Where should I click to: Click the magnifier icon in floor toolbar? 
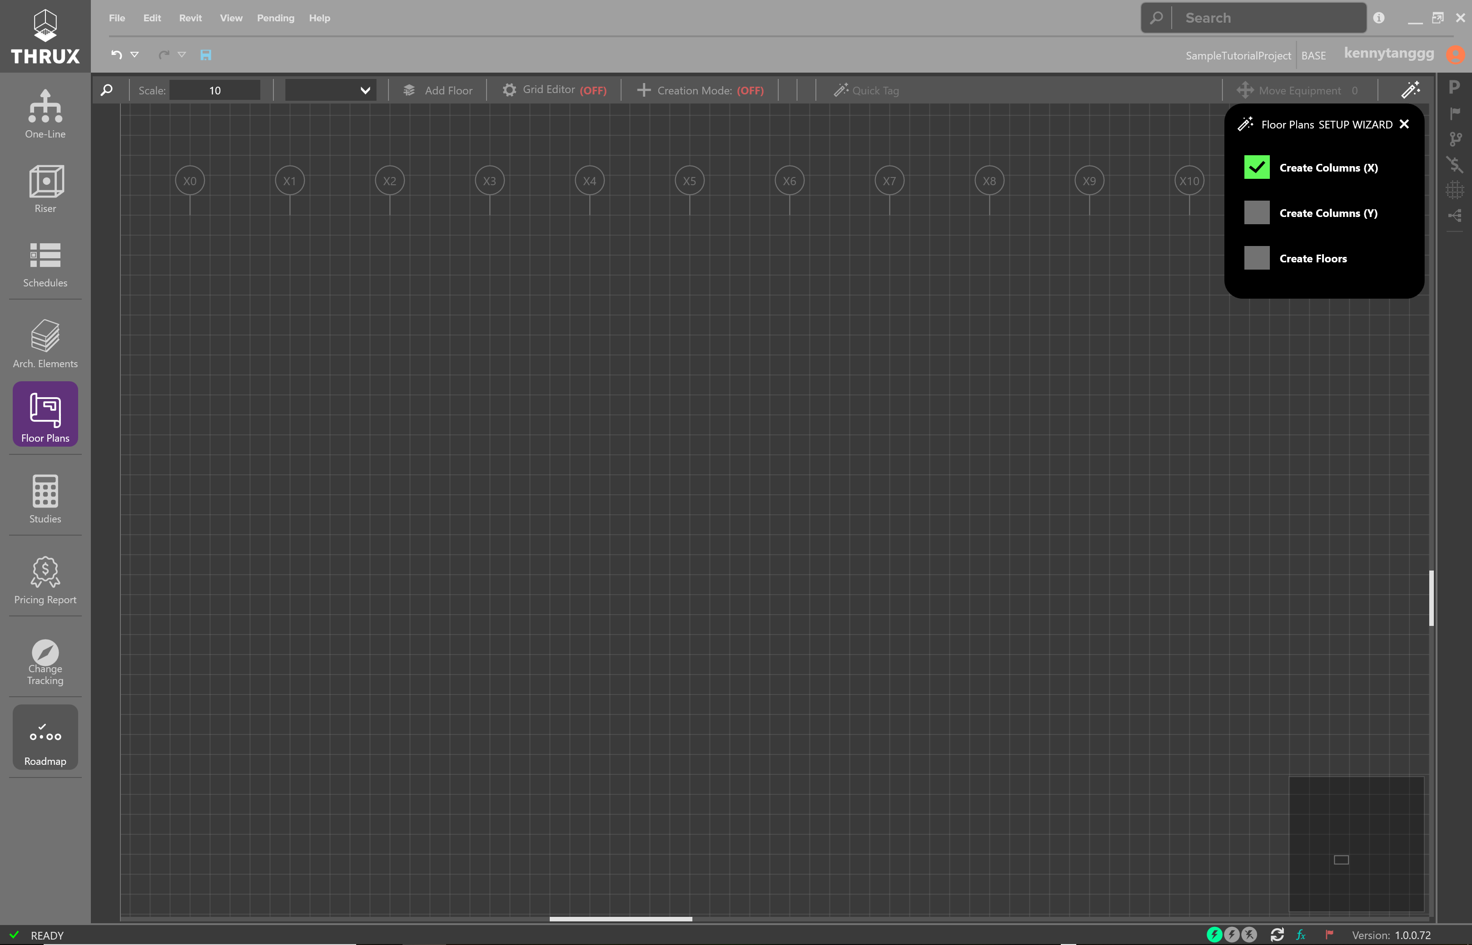pyautogui.click(x=106, y=90)
